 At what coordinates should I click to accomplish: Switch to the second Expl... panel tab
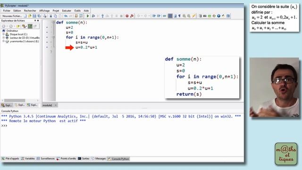[x=20, y=105]
